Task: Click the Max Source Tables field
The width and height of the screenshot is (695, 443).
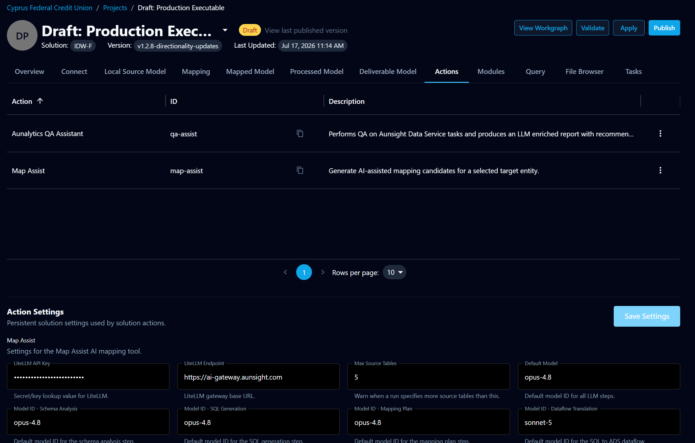Action: point(428,377)
